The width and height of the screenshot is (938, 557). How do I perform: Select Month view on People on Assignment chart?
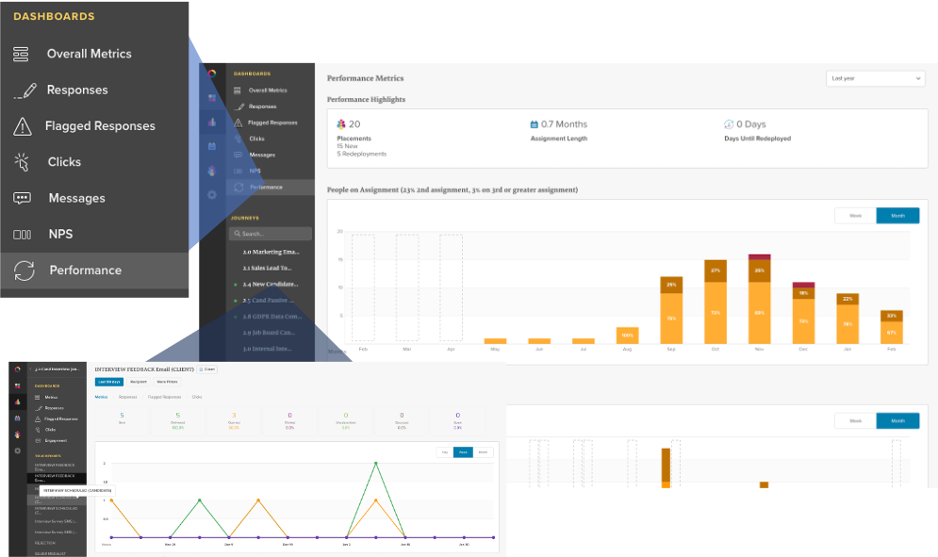point(897,216)
